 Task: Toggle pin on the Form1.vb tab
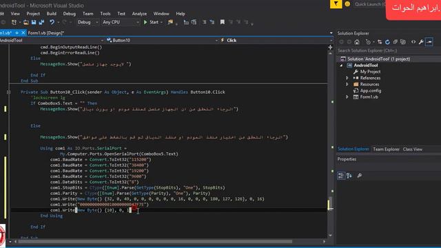(17, 33)
